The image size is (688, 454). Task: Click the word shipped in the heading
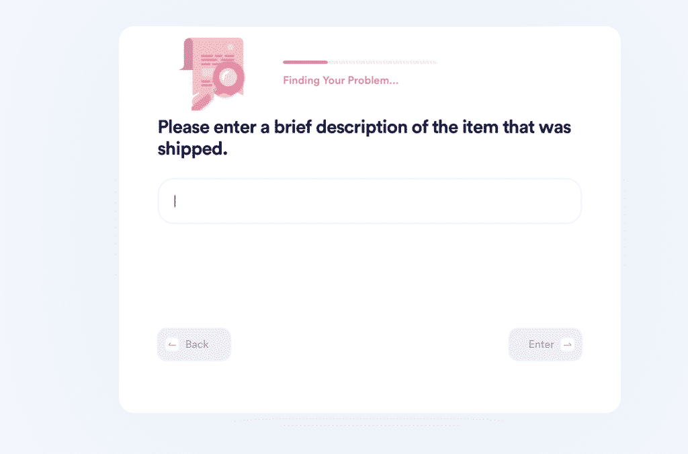[193, 149]
